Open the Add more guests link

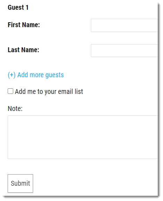[x=36, y=75]
